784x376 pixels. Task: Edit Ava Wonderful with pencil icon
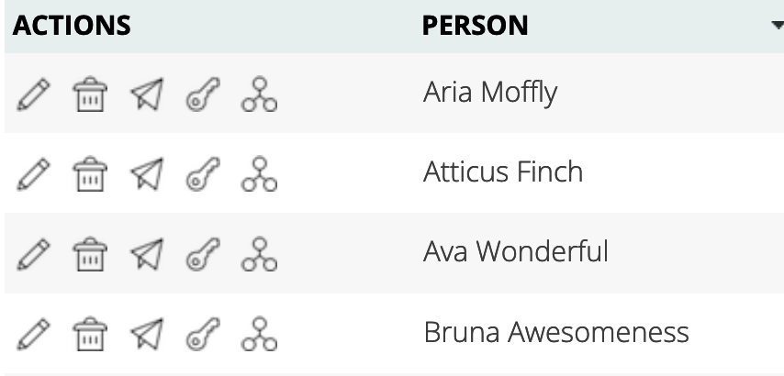[32, 253]
